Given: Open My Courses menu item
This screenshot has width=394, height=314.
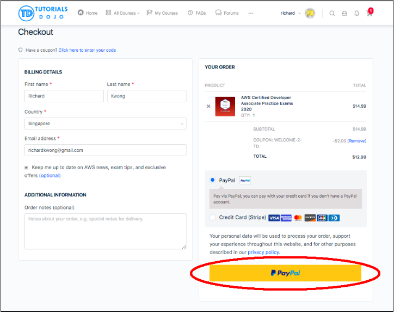Looking at the screenshot, I should (166, 13).
